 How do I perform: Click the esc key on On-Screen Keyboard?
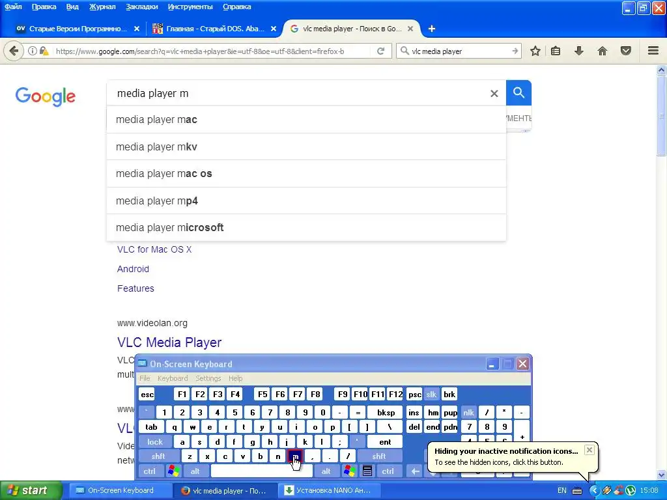click(x=147, y=394)
